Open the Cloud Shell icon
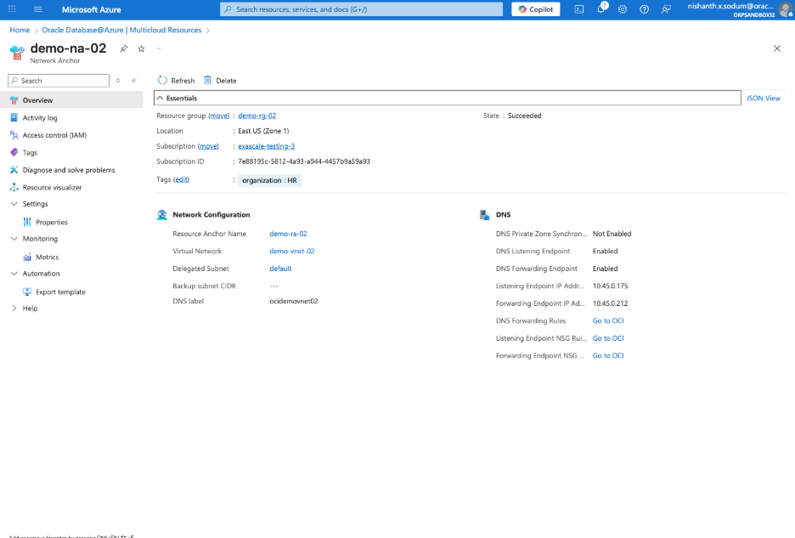Viewport: 795px width, 538px height. [578, 9]
